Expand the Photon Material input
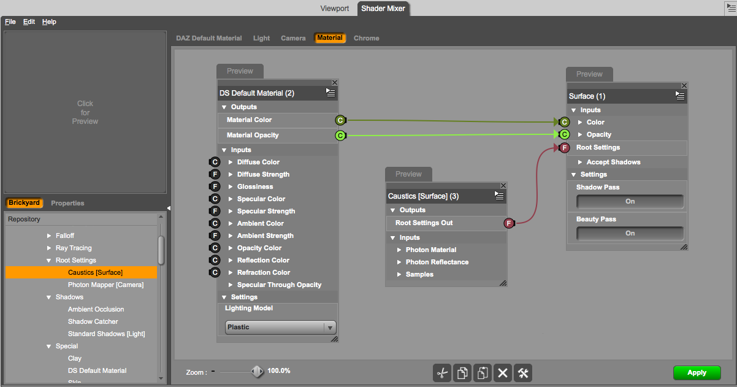Image resolution: width=737 pixels, height=387 pixels. pyautogui.click(x=400, y=250)
